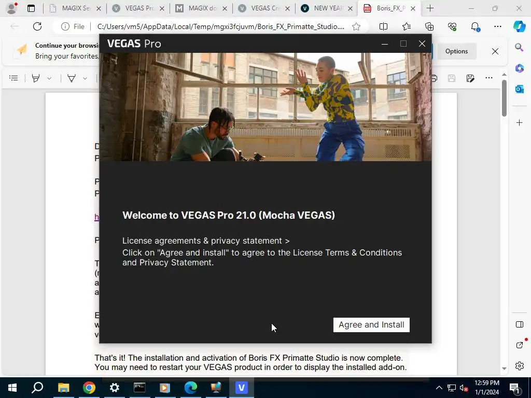Switch to the VEGAS Pr tab
Image resolution: width=531 pixels, height=398 pixels.
[138, 8]
